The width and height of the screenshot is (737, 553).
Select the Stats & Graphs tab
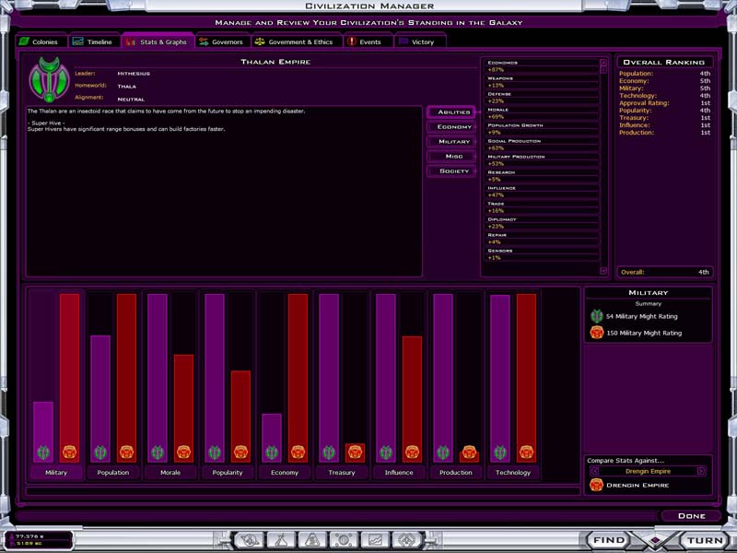tap(158, 41)
